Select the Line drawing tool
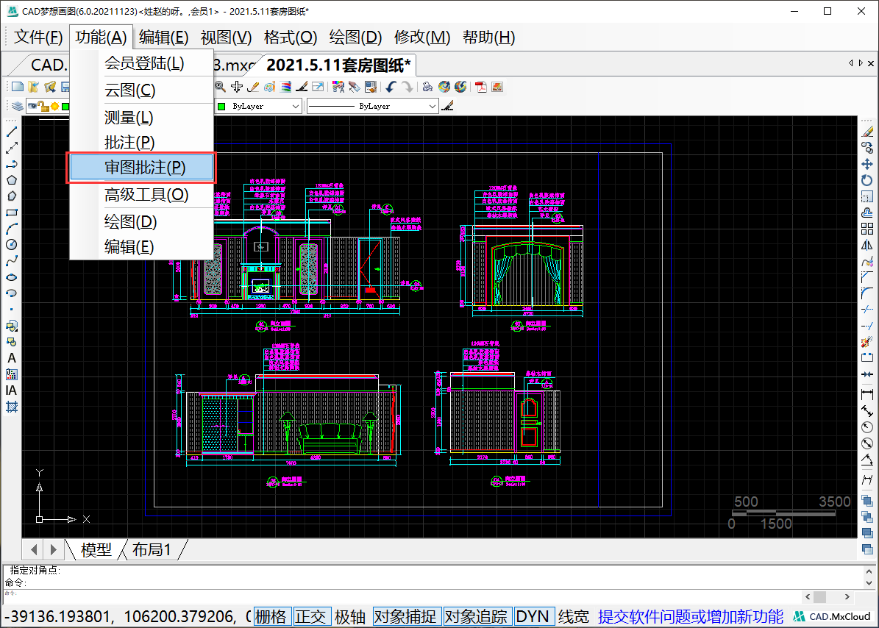The width and height of the screenshot is (879, 628). [11, 132]
